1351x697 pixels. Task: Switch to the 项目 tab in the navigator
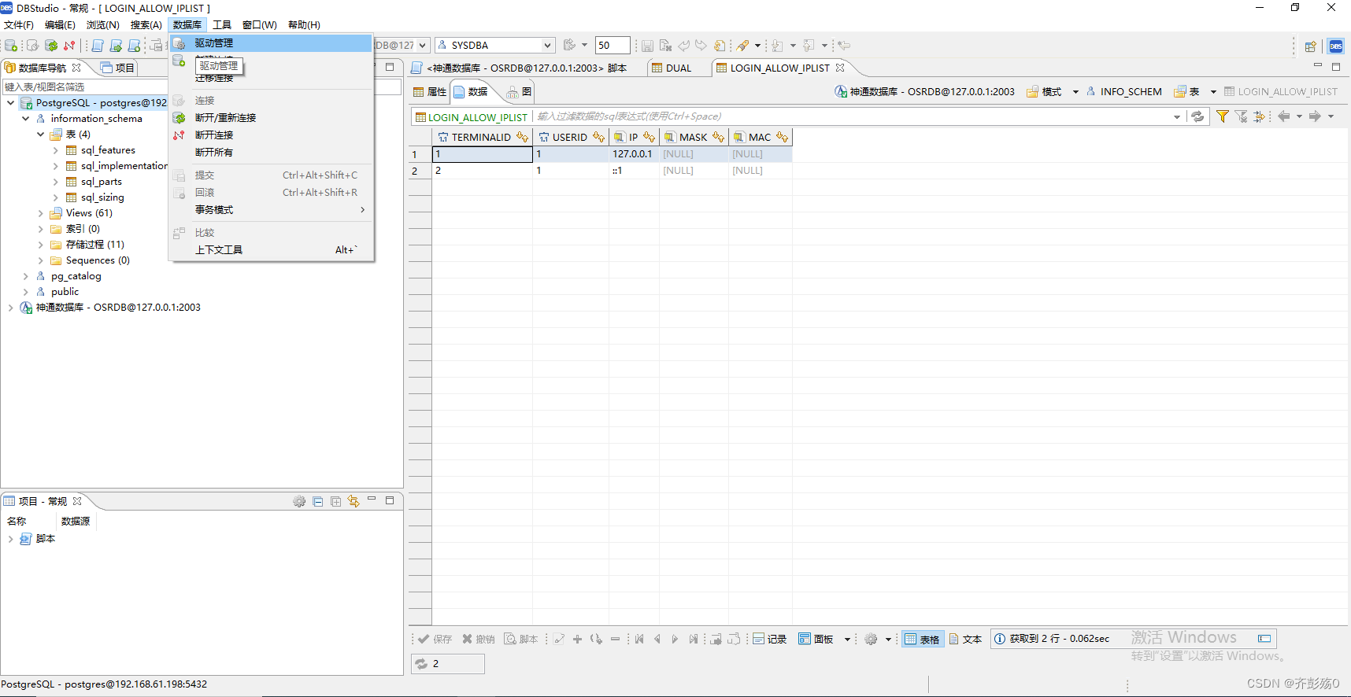[x=118, y=68]
